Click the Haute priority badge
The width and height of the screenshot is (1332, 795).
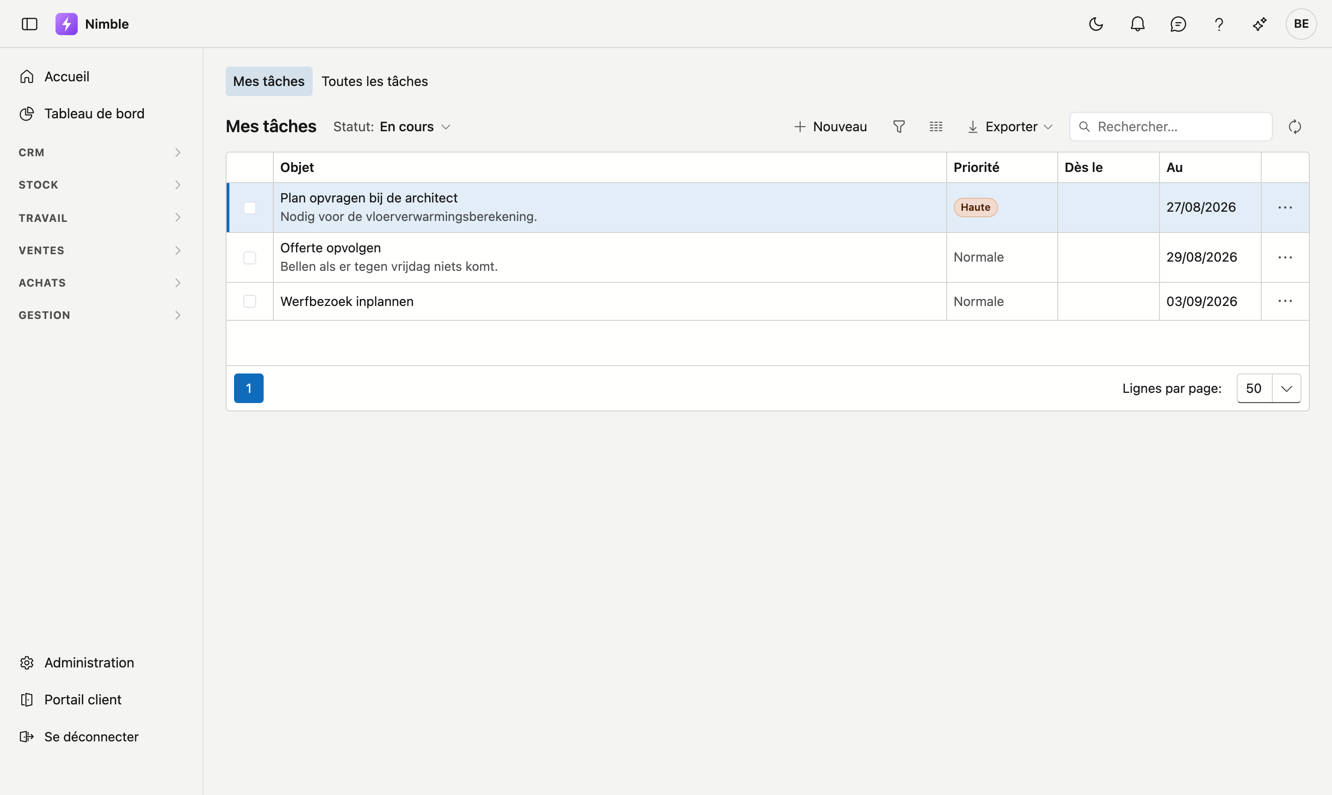[x=975, y=208]
